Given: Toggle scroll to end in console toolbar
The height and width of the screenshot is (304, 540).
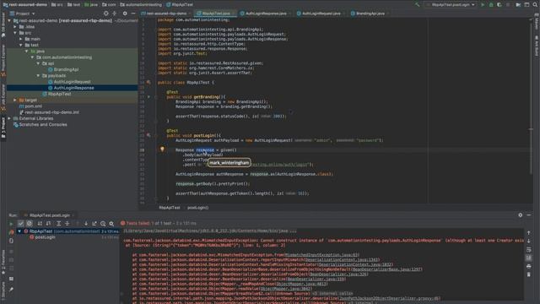Looking at the screenshot, I should click(x=529, y=258).
